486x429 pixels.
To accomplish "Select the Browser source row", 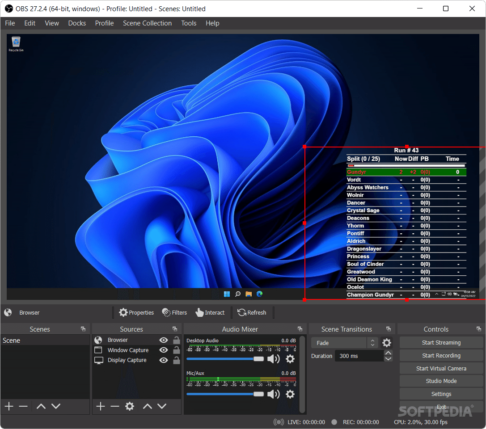I will click(x=137, y=340).
